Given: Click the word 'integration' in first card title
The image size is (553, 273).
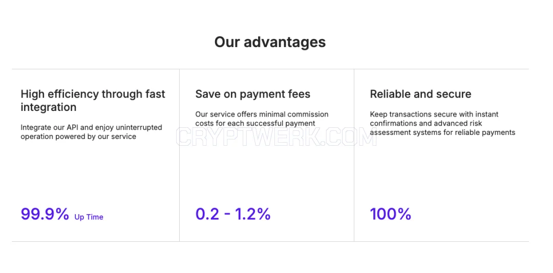Looking at the screenshot, I should pyautogui.click(x=48, y=107).
